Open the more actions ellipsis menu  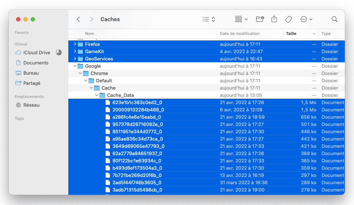[x=307, y=19]
